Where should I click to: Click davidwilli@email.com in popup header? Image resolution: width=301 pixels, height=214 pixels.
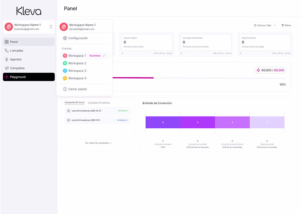click(x=82, y=29)
